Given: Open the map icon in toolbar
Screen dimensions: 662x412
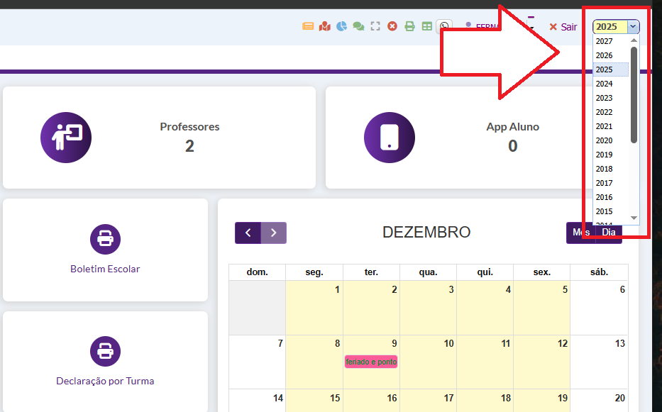Looking at the screenshot, I should [324, 26].
